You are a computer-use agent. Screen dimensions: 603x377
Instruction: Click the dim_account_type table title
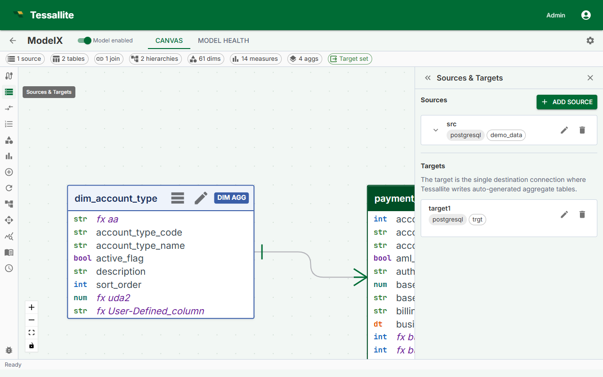pos(116,198)
